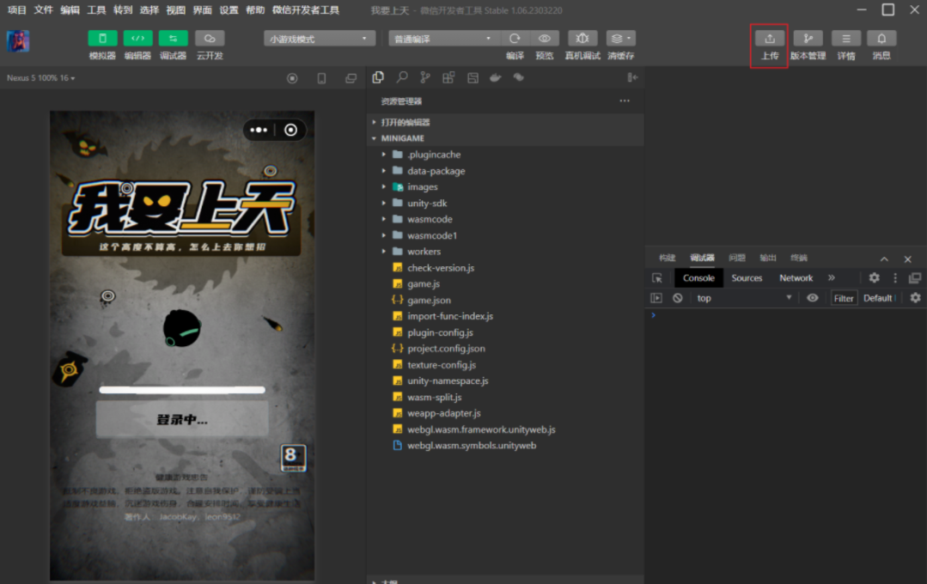Expand the wasmcode1 folder
Image resolution: width=927 pixels, height=584 pixels.
coord(431,235)
